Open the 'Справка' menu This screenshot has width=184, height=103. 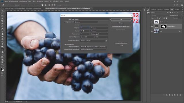pyautogui.click(x=66, y=2)
